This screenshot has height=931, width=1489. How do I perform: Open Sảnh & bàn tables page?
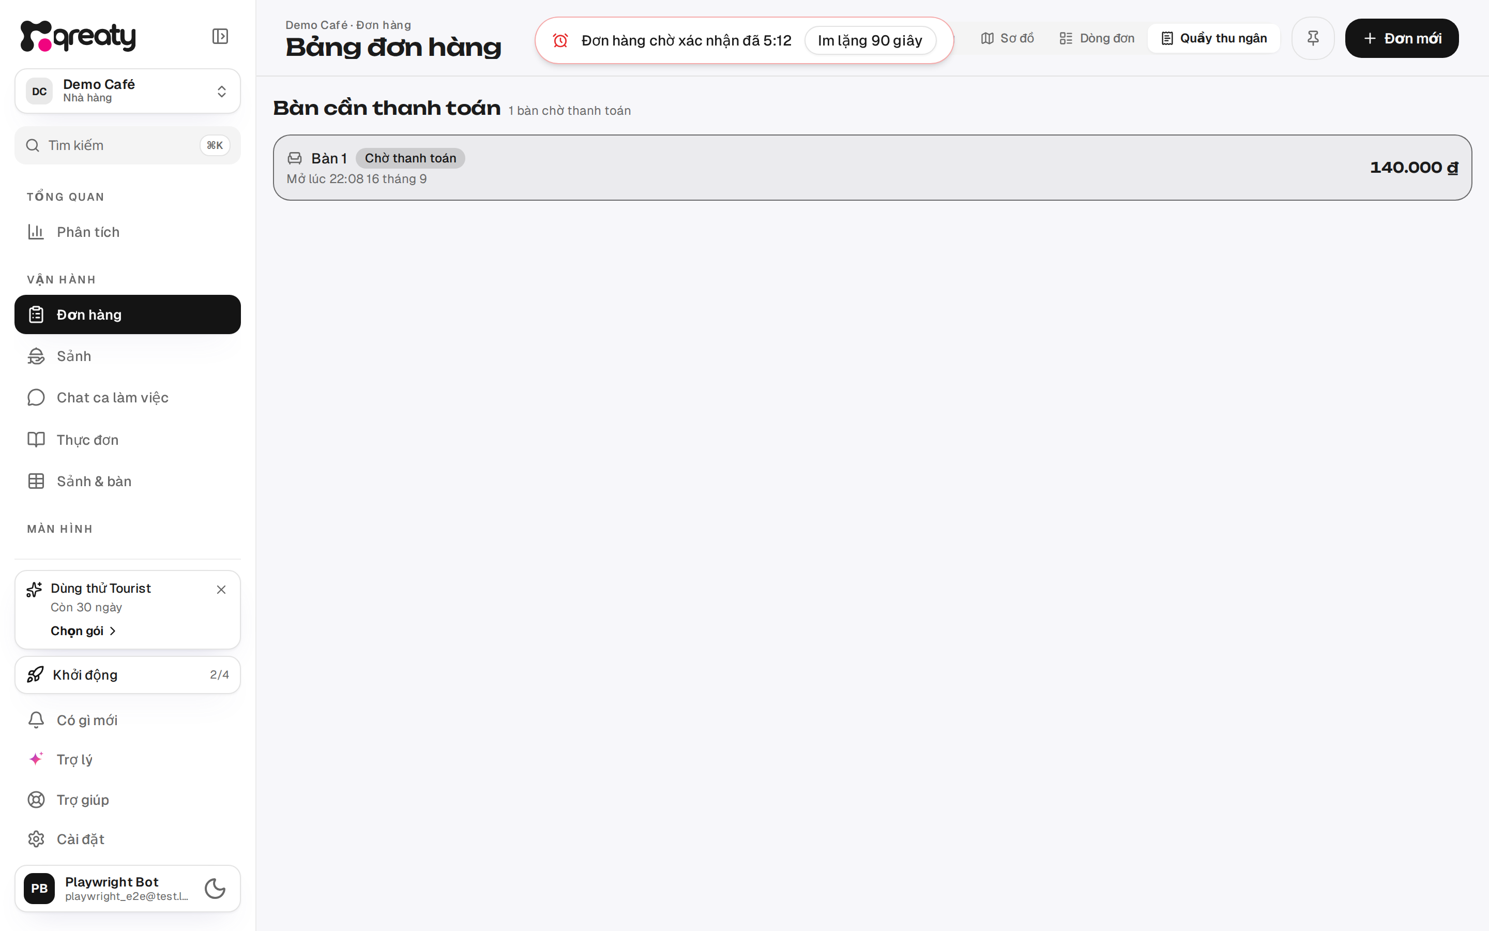[127, 481]
